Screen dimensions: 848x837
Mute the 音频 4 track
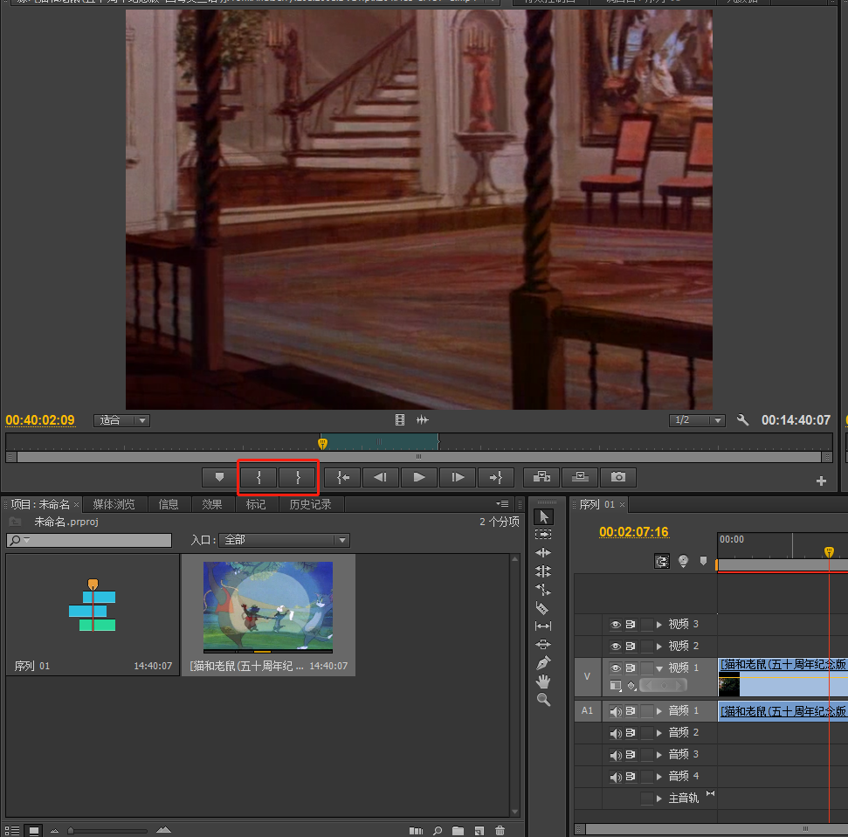pyautogui.click(x=616, y=777)
